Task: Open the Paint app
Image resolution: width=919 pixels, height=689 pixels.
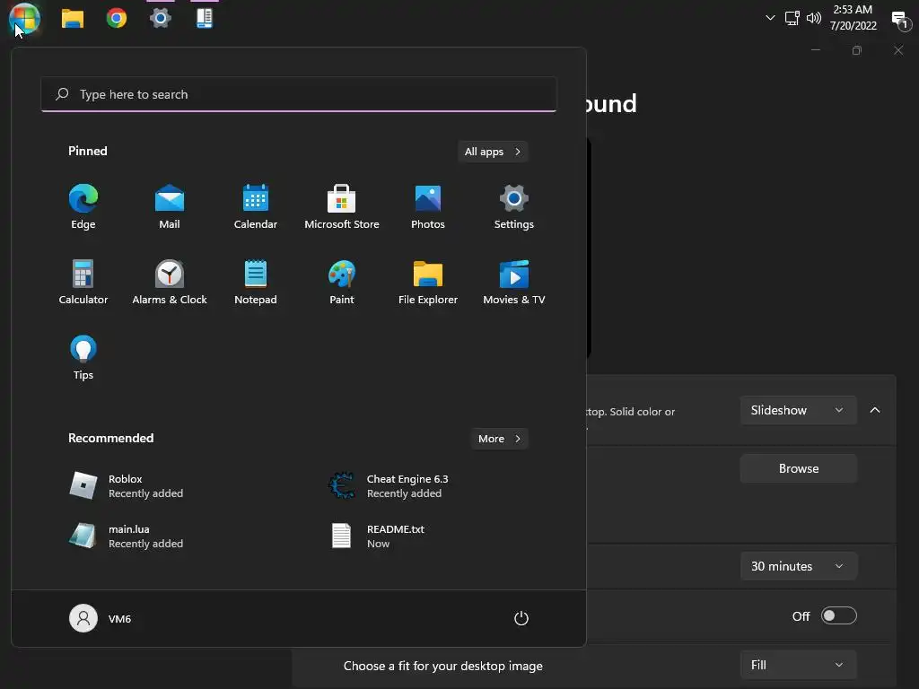Action: pos(342,282)
